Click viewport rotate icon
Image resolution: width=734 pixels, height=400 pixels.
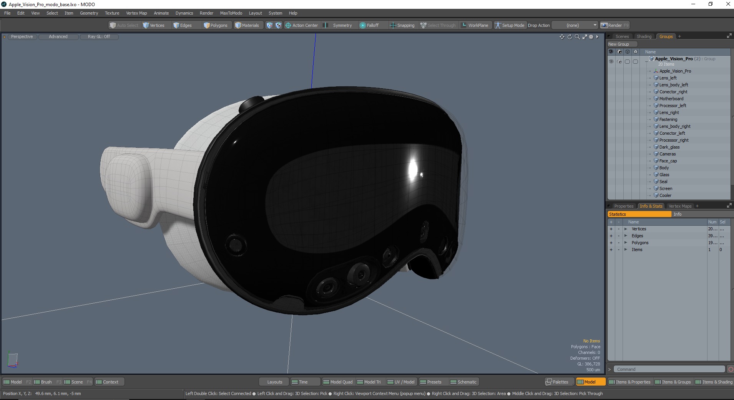click(570, 37)
